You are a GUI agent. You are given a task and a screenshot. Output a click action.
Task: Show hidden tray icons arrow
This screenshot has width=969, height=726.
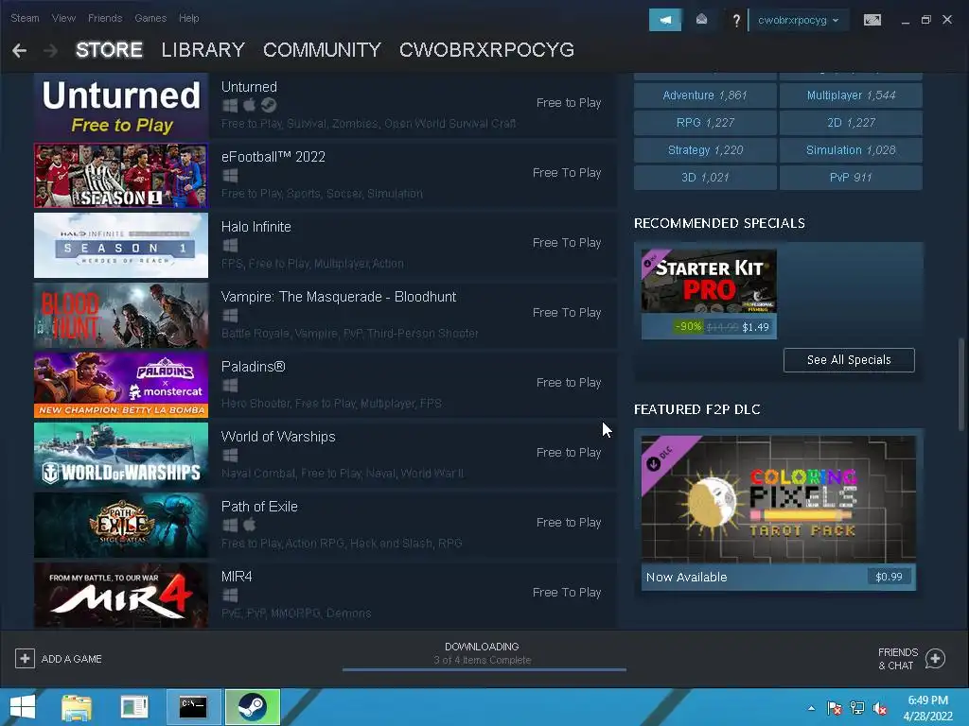(x=811, y=708)
